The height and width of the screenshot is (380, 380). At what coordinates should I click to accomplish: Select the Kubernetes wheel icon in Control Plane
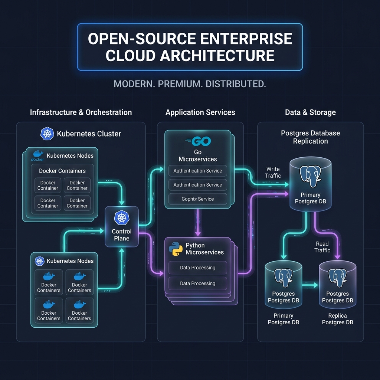click(122, 217)
